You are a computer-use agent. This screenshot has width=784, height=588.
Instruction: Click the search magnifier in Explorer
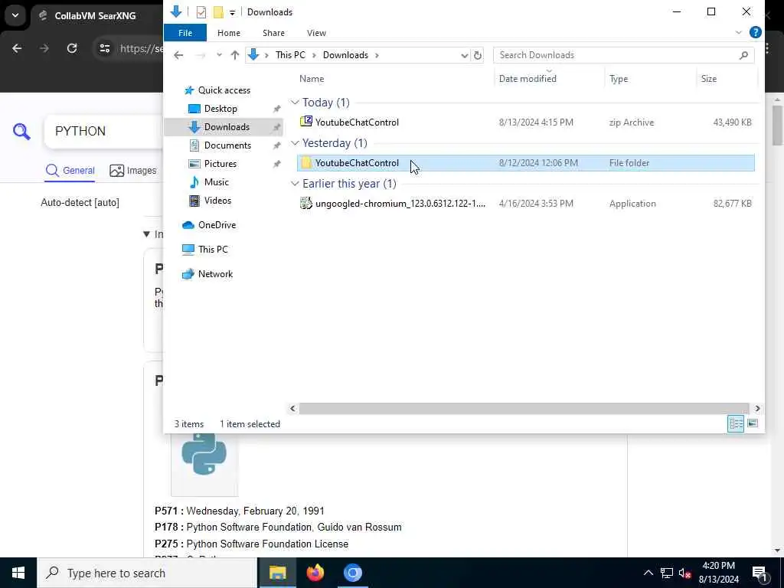click(x=743, y=55)
